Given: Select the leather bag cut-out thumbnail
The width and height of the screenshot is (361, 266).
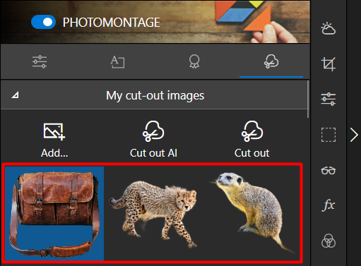Looking at the screenshot, I should [54, 214].
